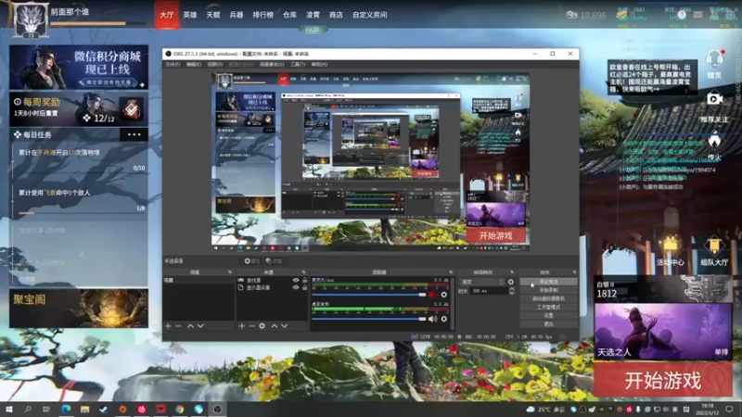Screen dimensions: 742x417
Task: Click 退出 to exit OBS
Action: click(548, 323)
